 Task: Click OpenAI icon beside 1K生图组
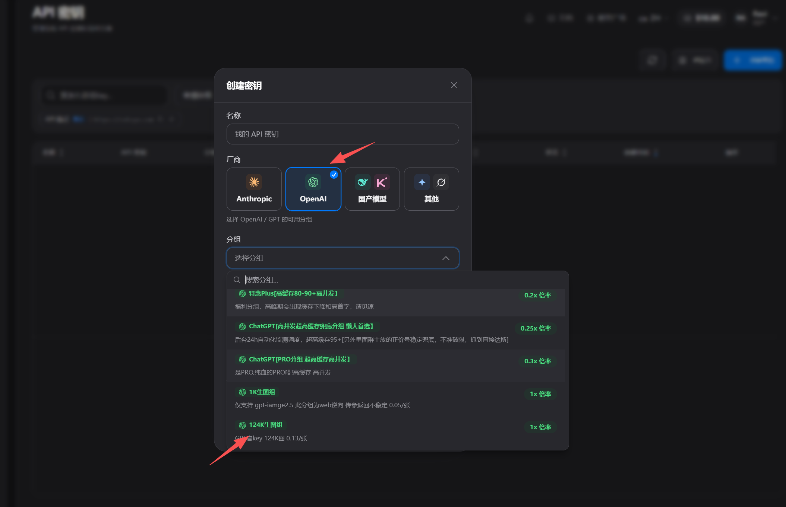[x=242, y=392]
